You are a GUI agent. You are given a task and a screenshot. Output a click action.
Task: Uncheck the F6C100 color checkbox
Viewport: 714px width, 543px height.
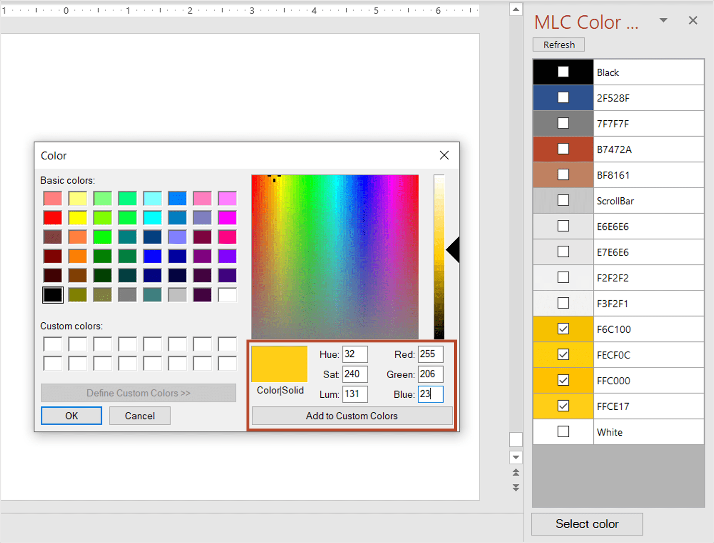(563, 329)
